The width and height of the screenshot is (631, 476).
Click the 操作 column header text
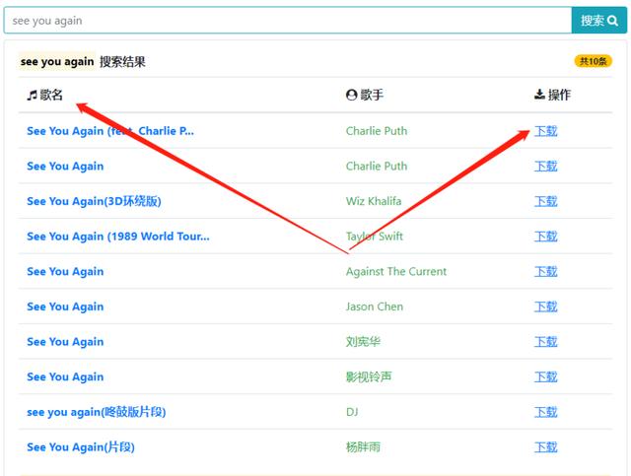(559, 95)
